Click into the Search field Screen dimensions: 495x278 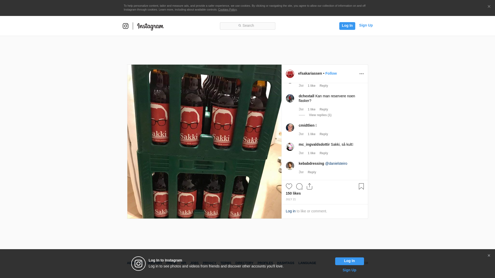pyautogui.click(x=247, y=26)
